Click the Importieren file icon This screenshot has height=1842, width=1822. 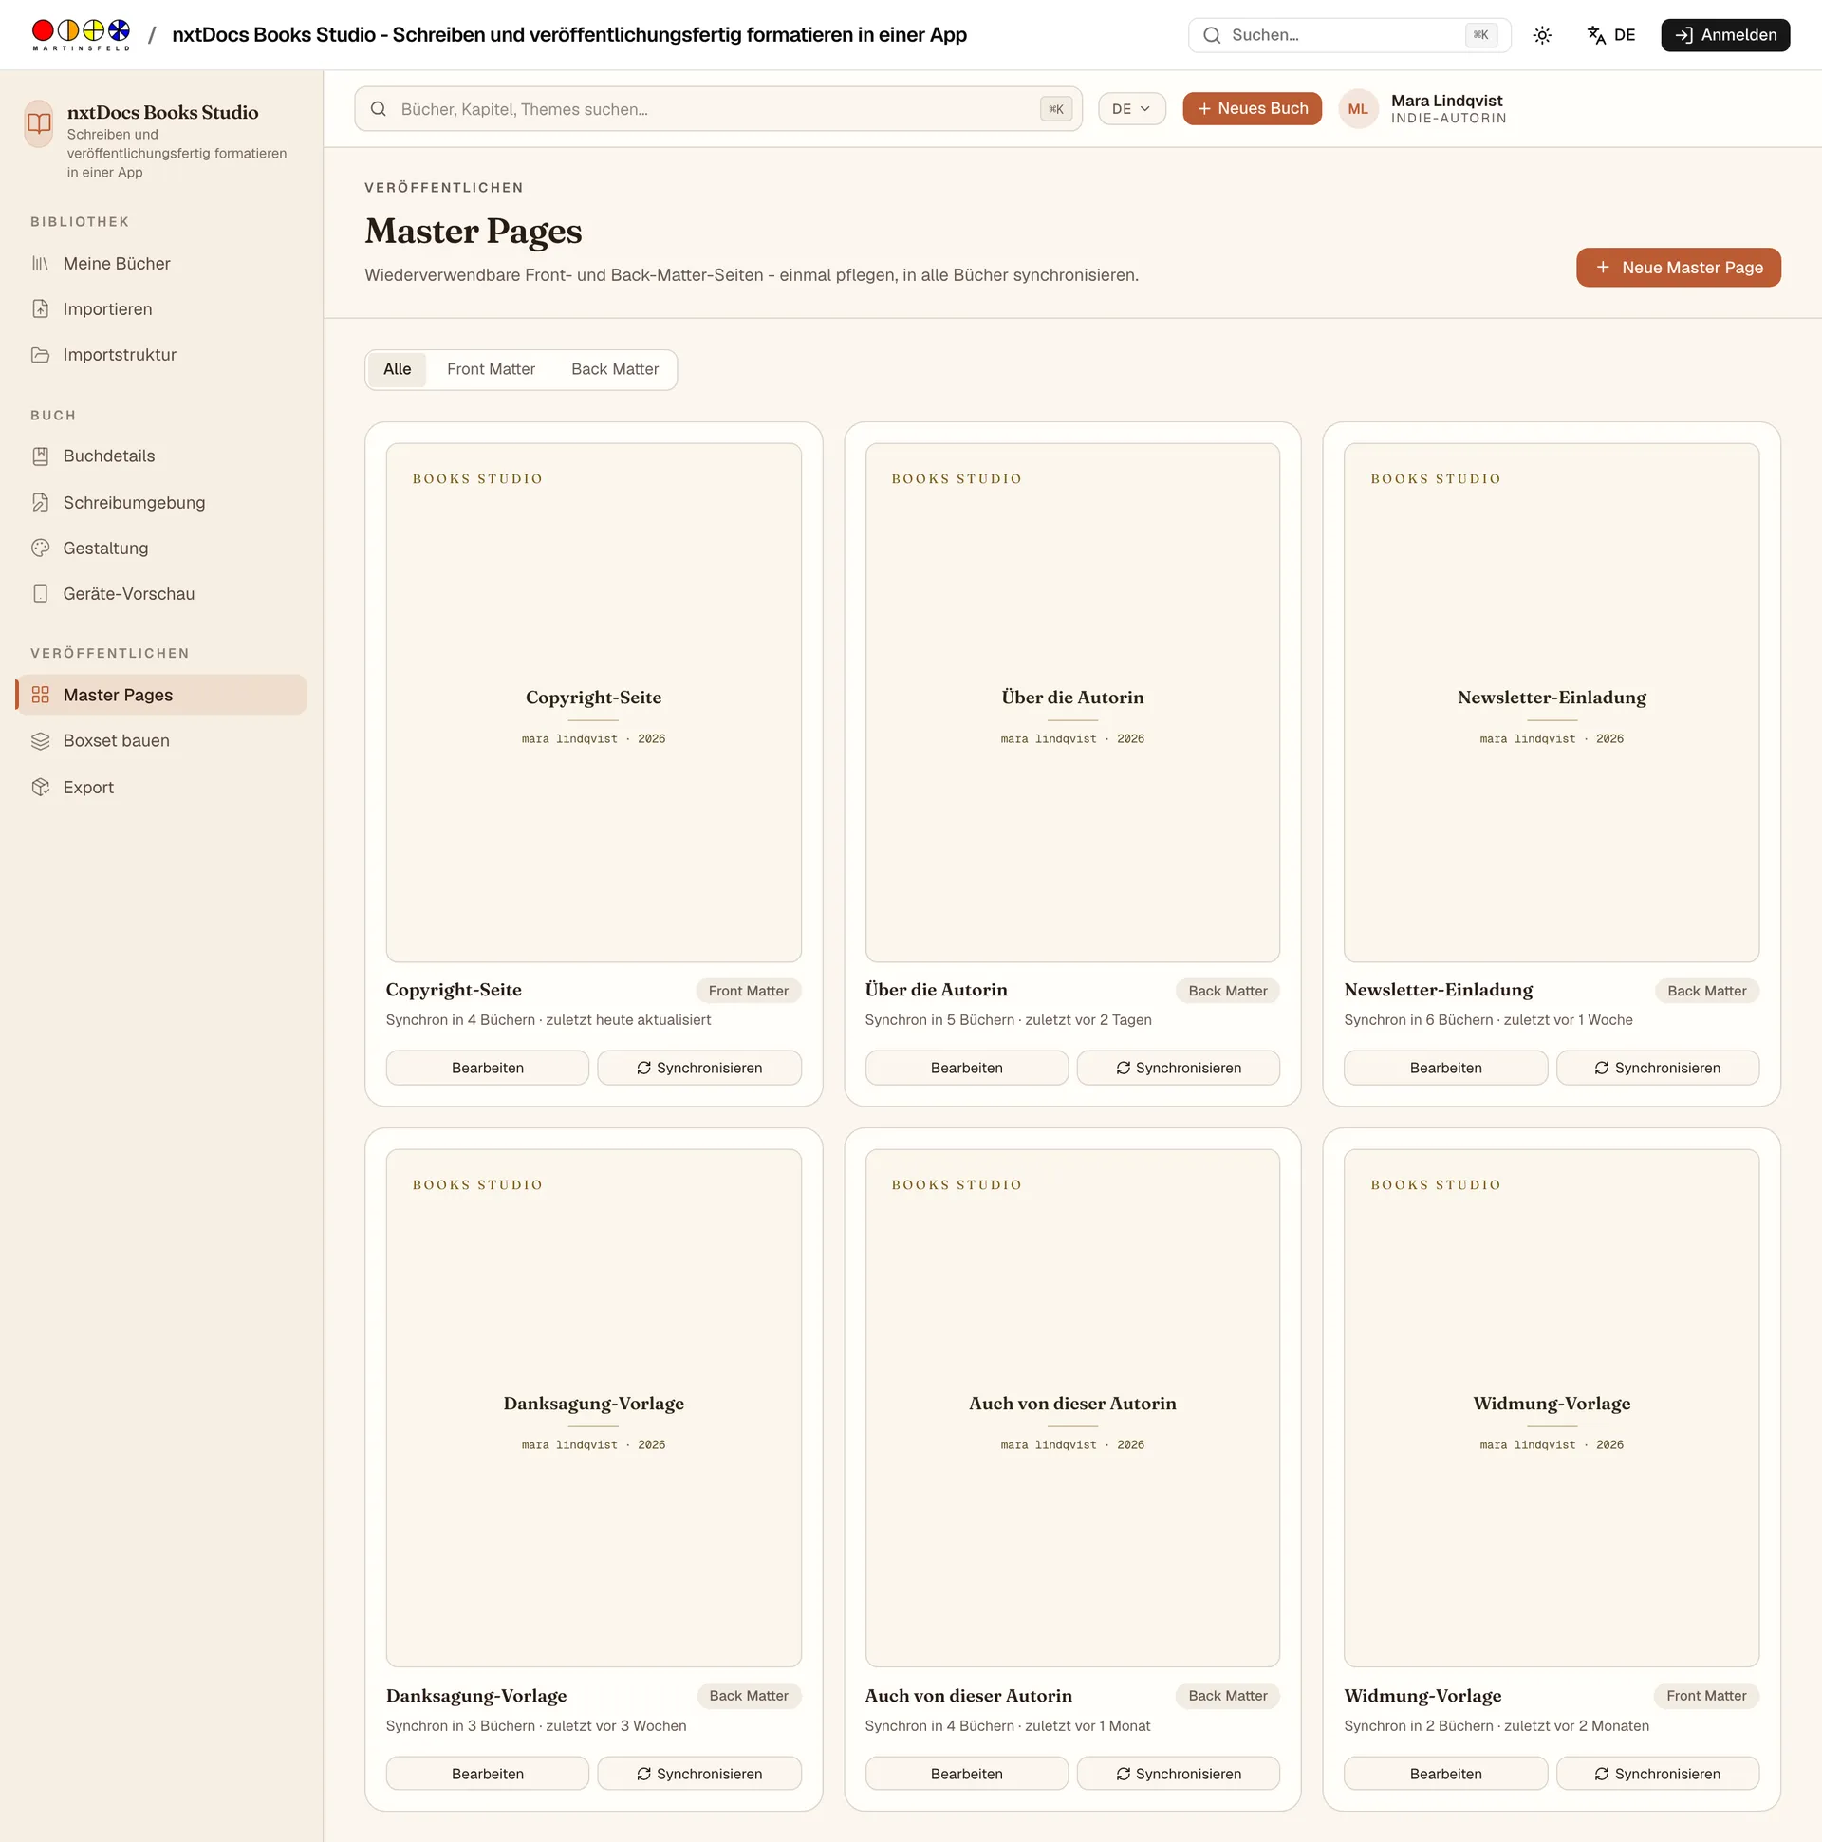(40, 309)
